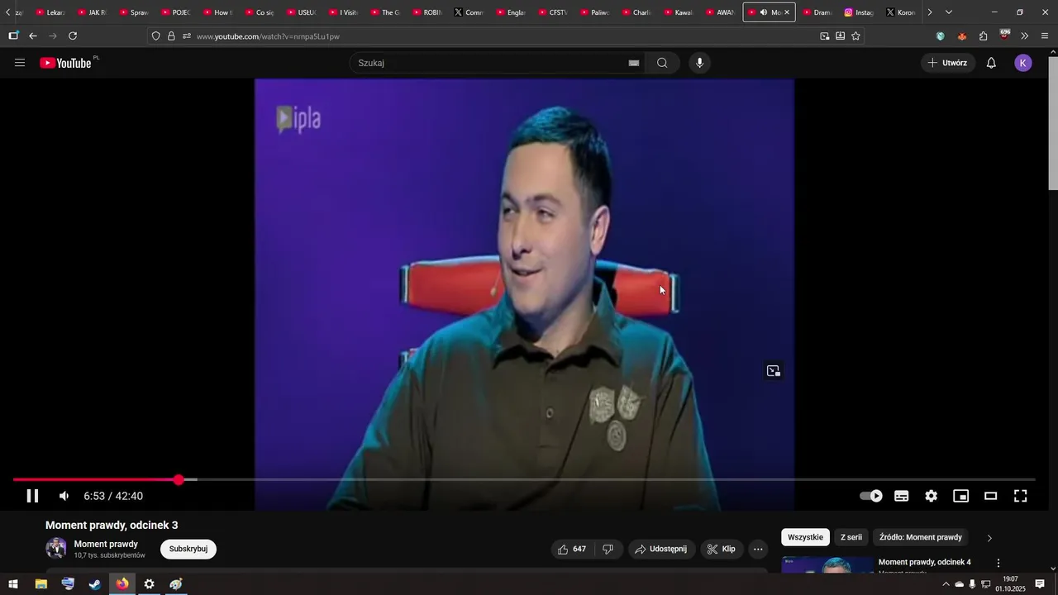Expand more toolbar tools overflow chevrons

point(1025,36)
